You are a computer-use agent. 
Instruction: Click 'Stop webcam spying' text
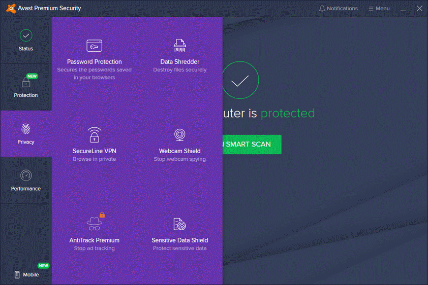click(180, 159)
